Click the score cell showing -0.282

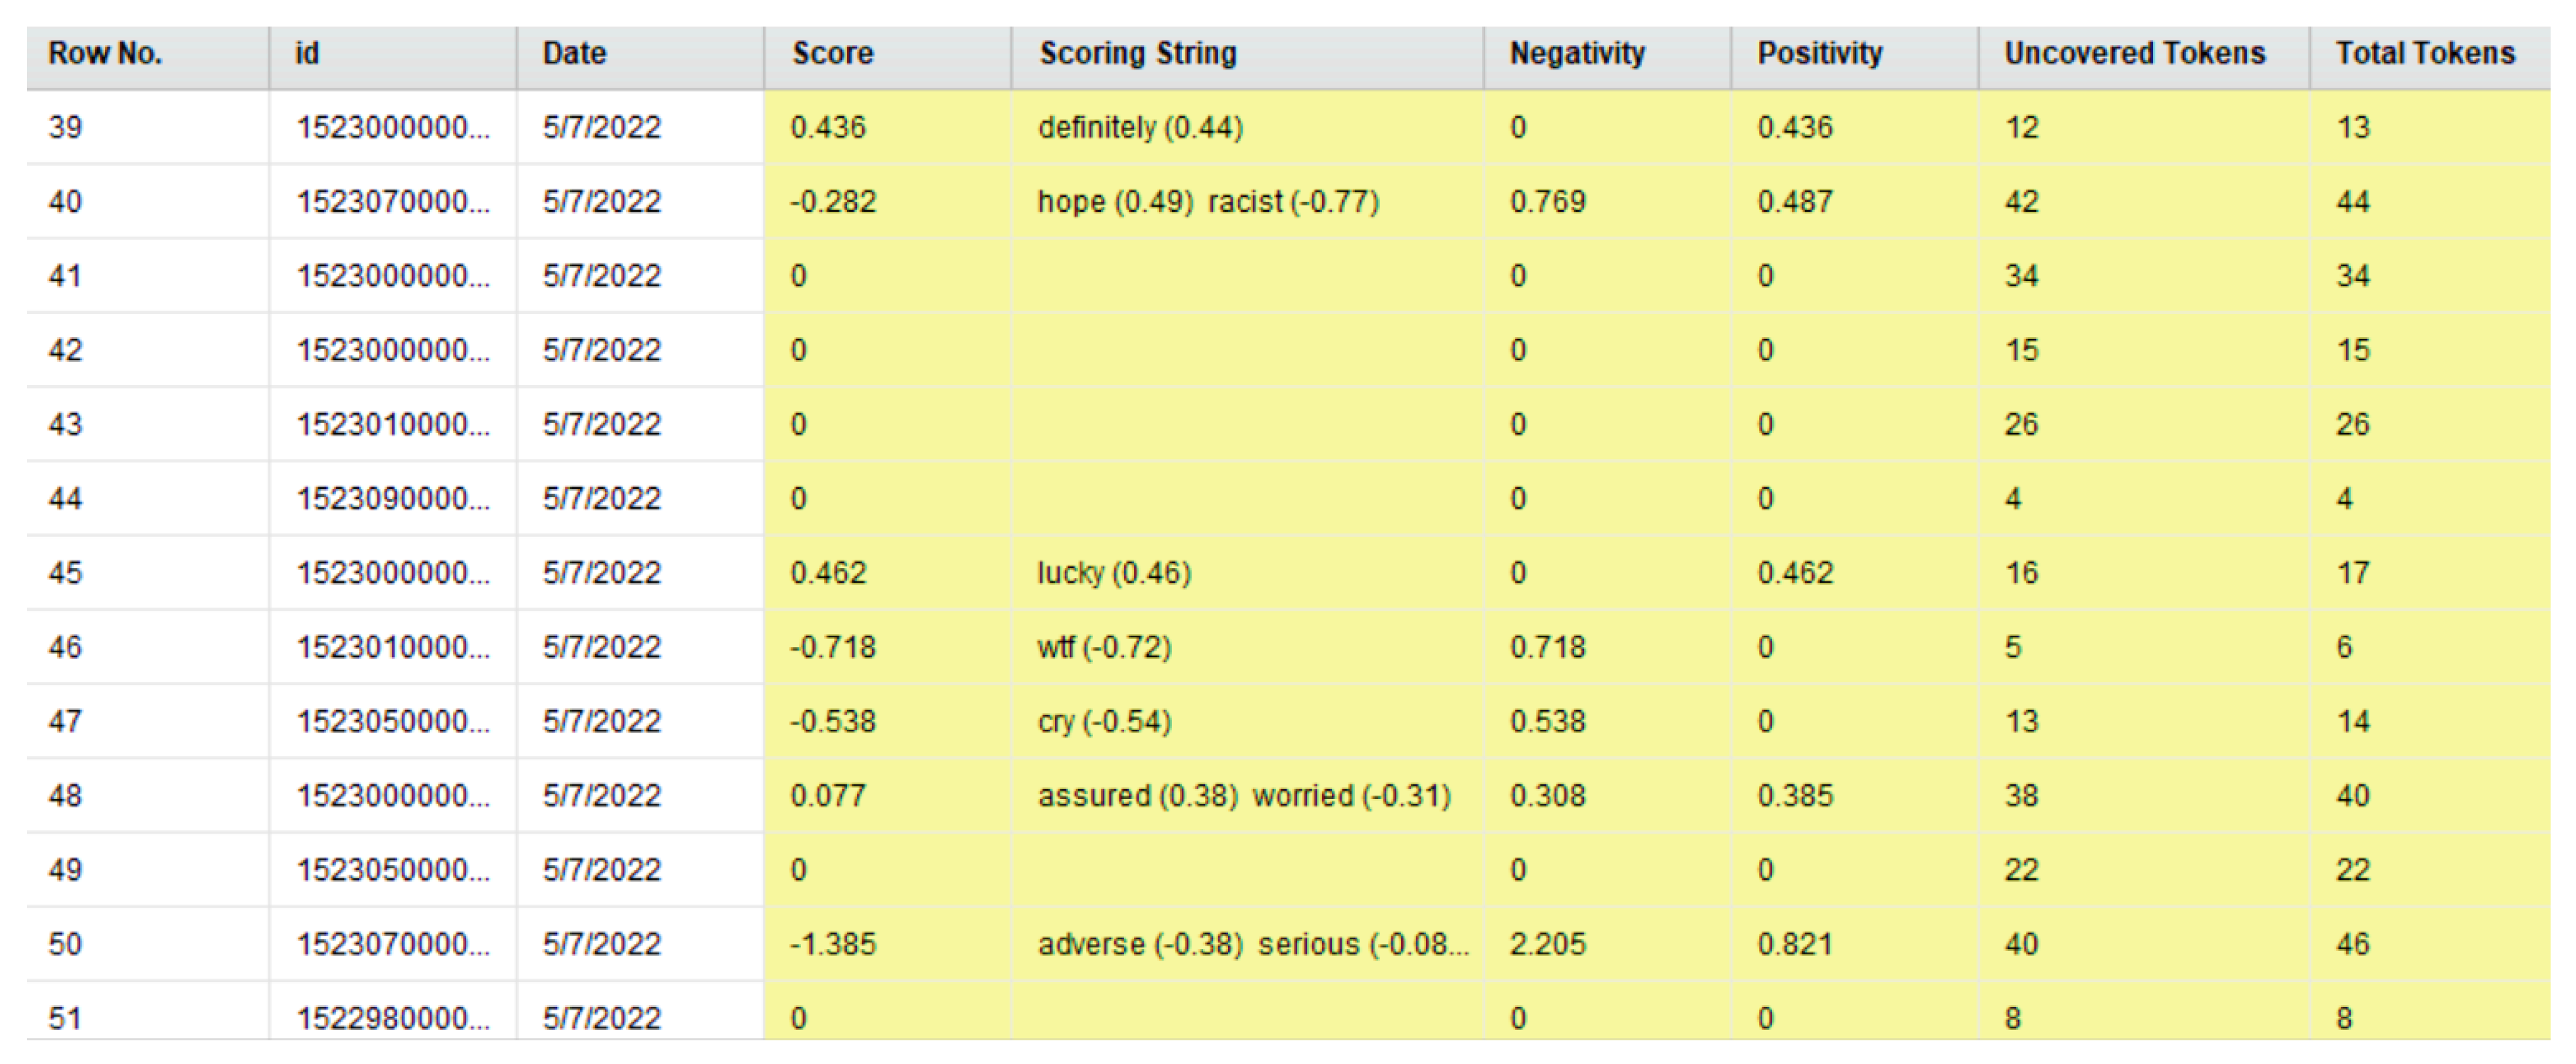pos(832,202)
